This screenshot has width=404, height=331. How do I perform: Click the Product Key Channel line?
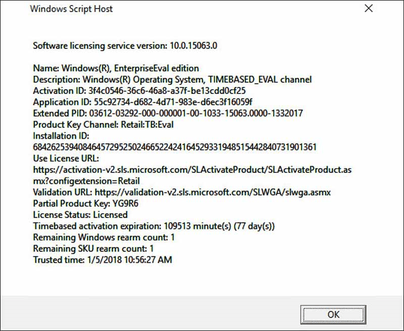point(104,124)
